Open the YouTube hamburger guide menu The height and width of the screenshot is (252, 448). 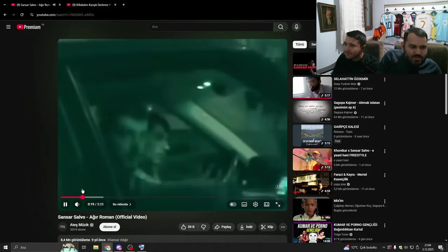click(x=8, y=27)
